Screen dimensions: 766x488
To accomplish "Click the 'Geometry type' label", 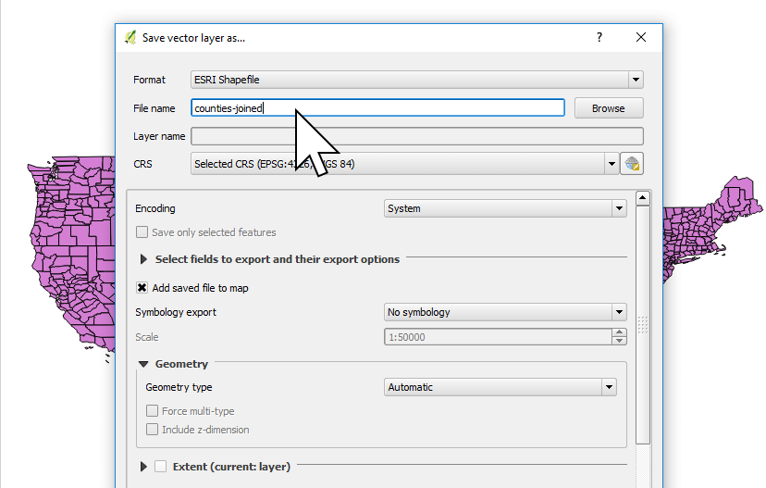I will point(179,387).
